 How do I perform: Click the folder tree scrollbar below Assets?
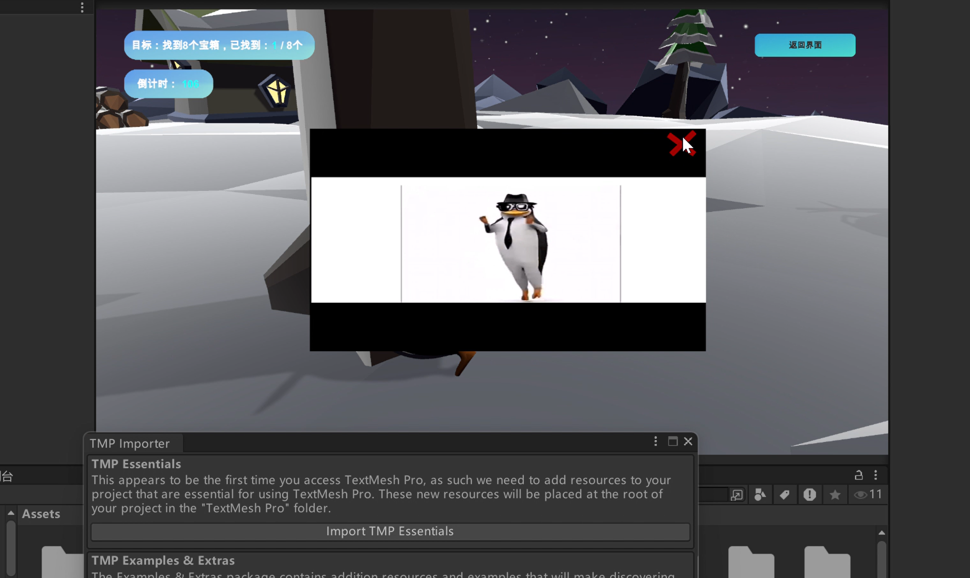(x=11, y=548)
